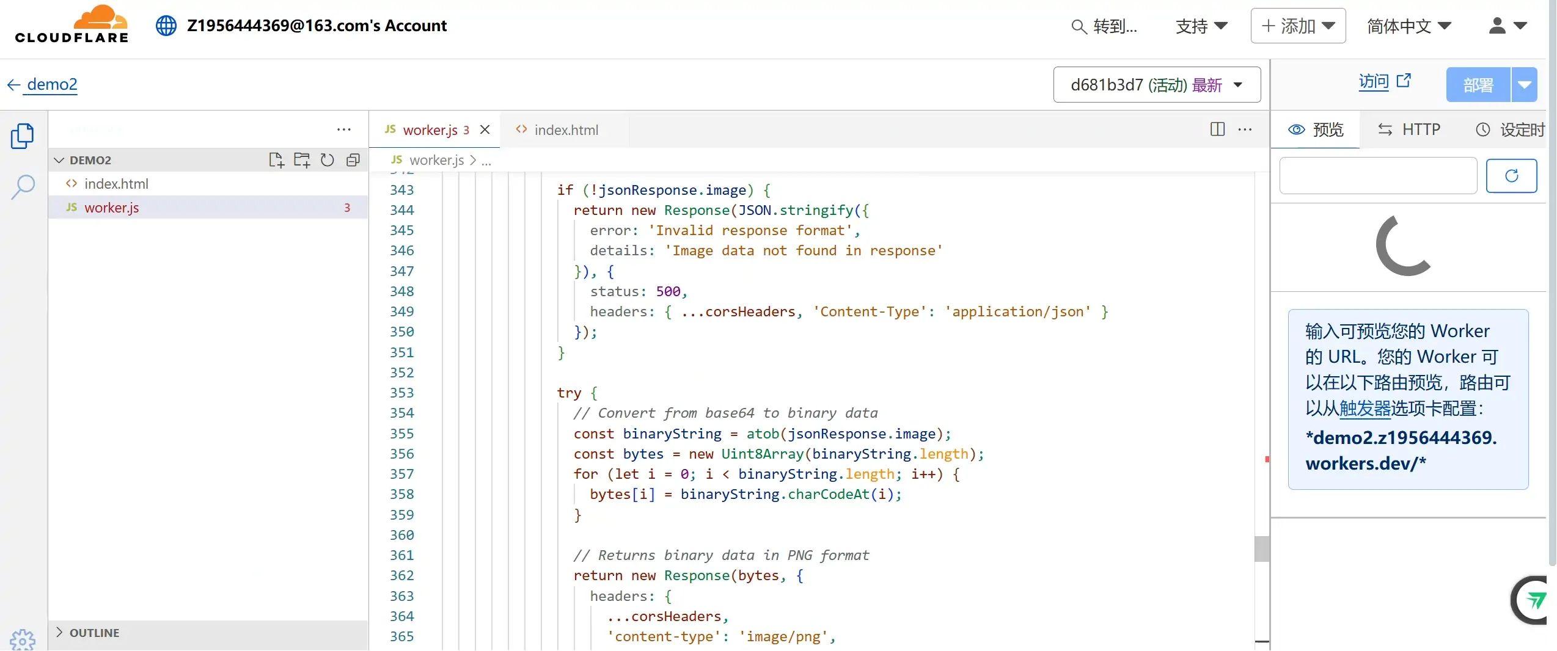Image resolution: width=1557 pixels, height=651 pixels.
Task: Switch to the index.html editor tab
Action: pos(566,130)
